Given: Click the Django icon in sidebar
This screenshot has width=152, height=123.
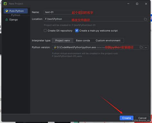Looking at the screenshot, I should [x=7, y=20].
